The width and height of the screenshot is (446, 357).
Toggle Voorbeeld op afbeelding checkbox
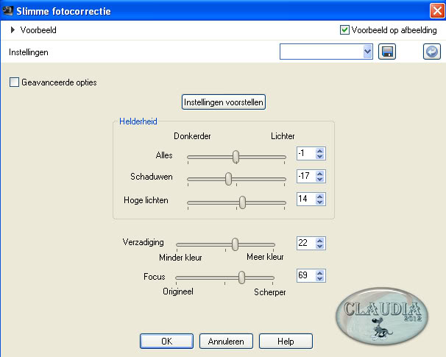click(x=344, y=30)
